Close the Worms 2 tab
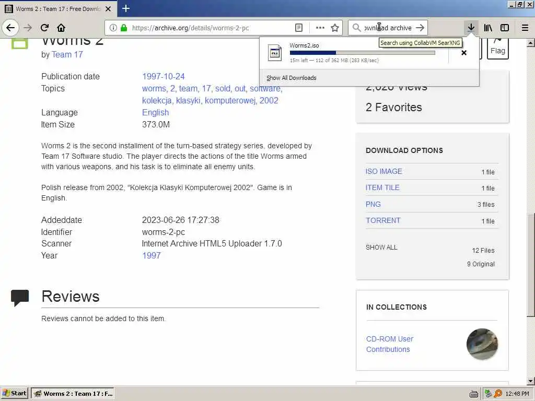This screenshot has width=535, height=401. pos(108,9)
